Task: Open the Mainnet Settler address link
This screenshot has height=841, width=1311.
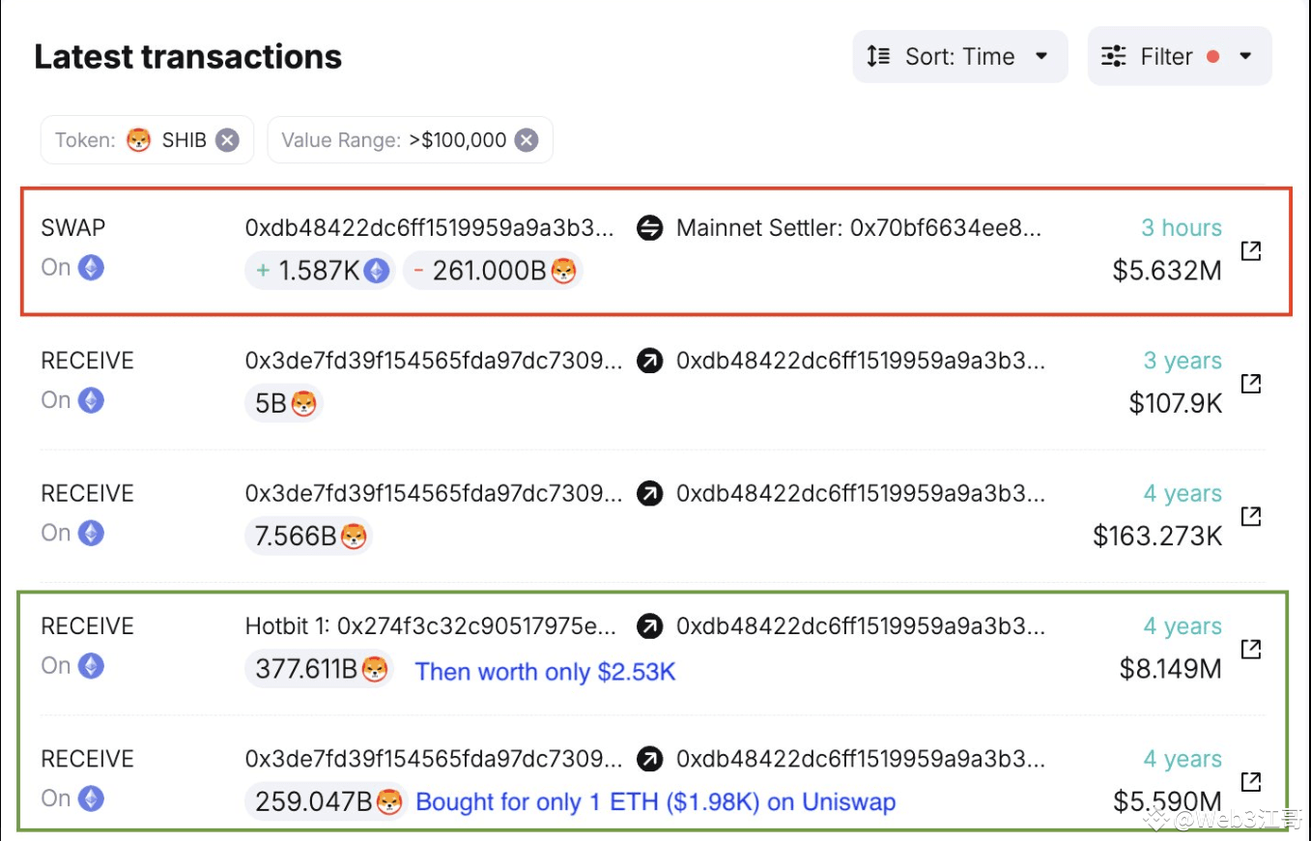Action: 860,228
